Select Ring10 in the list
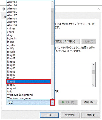Image resolution: width=102 pixels, height=120 pixels. [29, 85]
